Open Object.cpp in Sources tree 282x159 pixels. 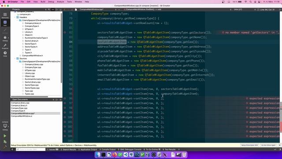click(x=30, y=76)
